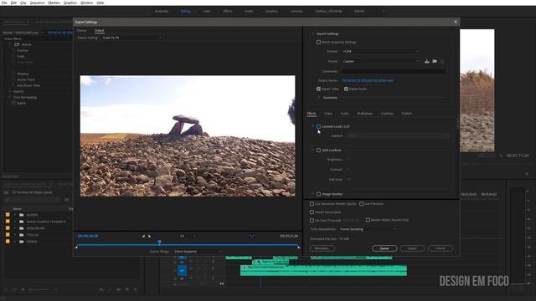
Task: Click the Set Out Point marker icon
Action: click(149, 236)
